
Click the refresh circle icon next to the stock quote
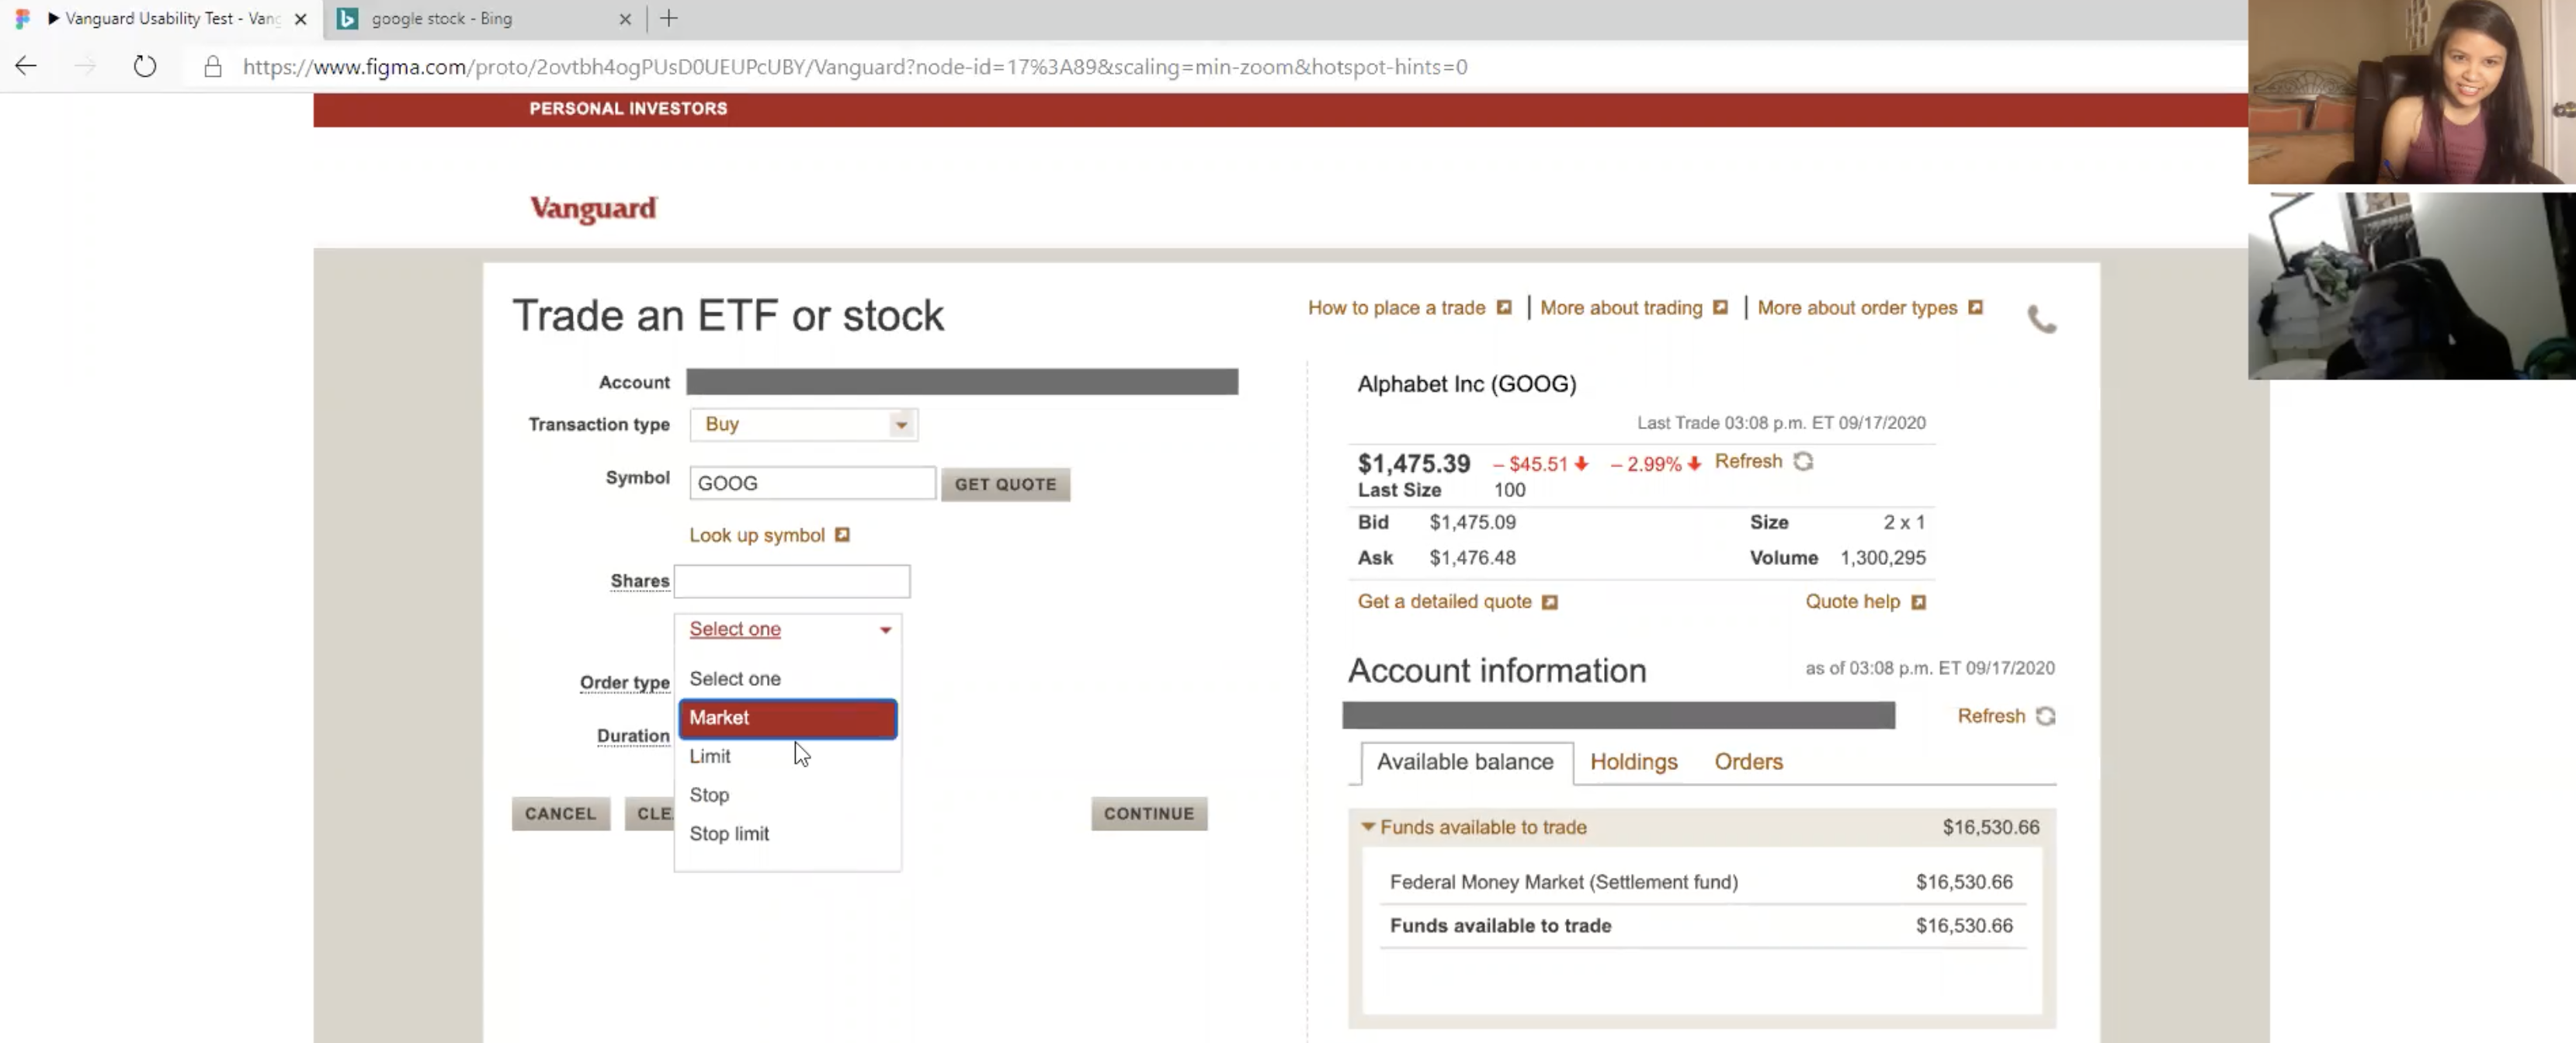point(1802,461)
